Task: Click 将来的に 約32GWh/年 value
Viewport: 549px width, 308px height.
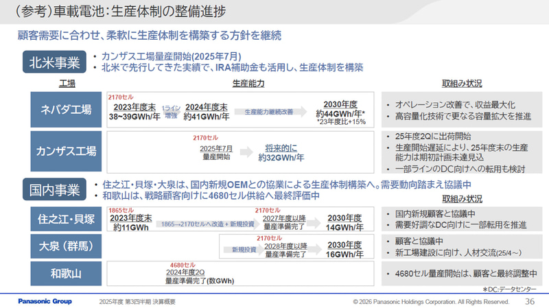Action: pyautogui.click(x=281, y=153)
